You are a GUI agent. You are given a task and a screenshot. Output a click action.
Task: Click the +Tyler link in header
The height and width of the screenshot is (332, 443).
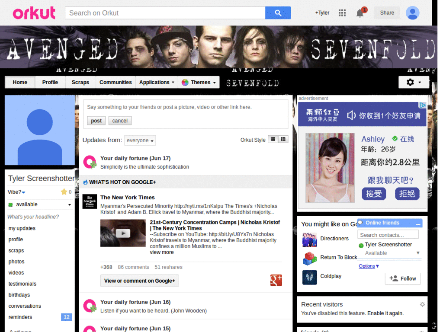click(x=322, y=13)
